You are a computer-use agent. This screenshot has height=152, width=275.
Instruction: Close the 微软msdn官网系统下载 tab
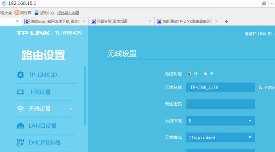84,21
